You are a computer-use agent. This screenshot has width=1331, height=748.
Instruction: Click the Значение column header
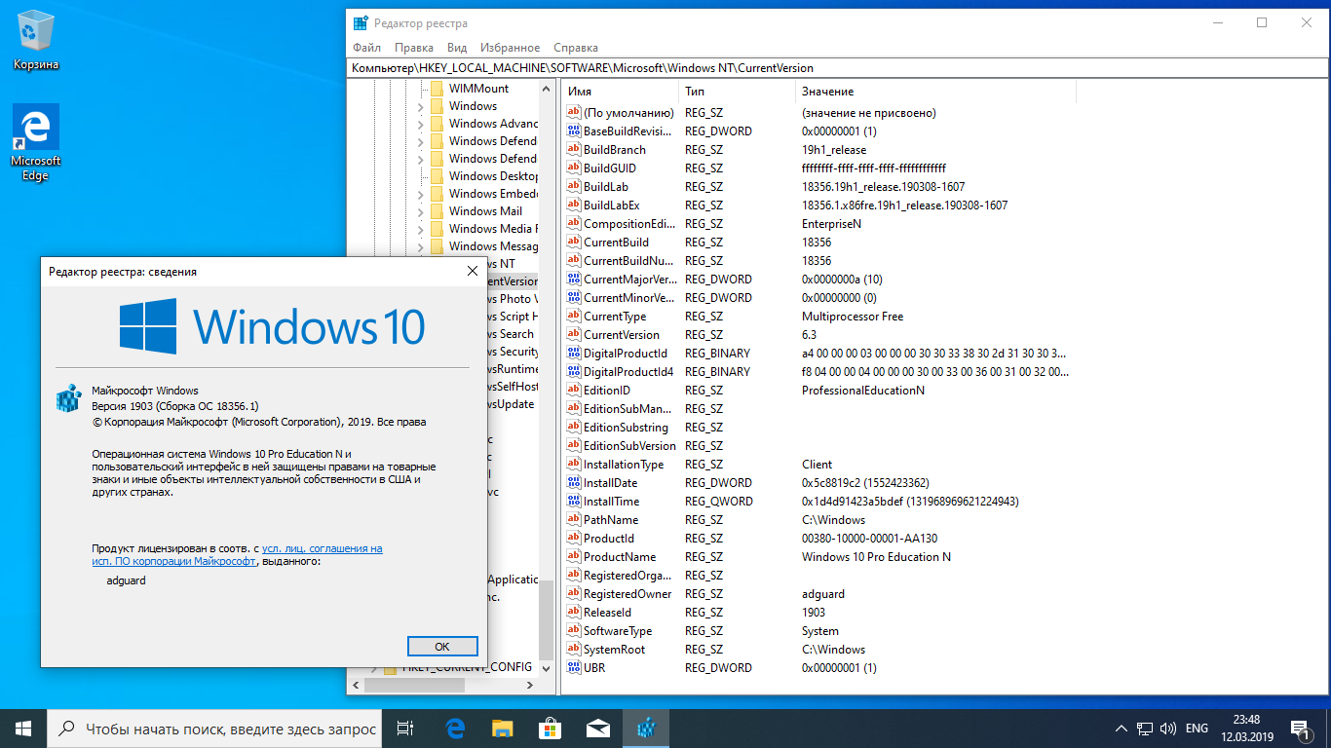(x=935, y=92)
